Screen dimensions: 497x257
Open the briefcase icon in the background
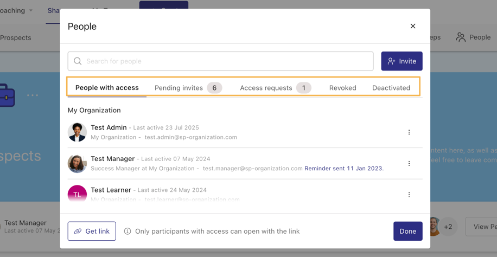[7, 95]
